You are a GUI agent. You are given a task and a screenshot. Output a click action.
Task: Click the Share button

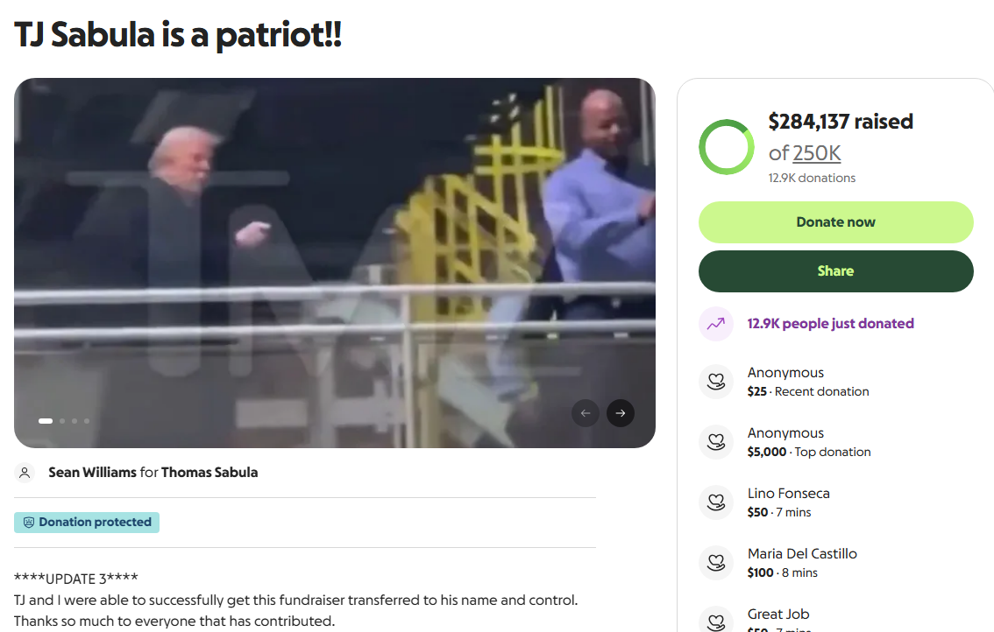pos(835,271)
